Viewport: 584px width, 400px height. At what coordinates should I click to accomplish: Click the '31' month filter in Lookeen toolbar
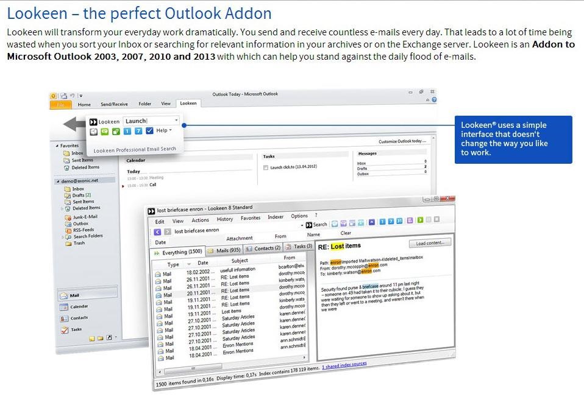pyautogui.click(x=399, y=221)
